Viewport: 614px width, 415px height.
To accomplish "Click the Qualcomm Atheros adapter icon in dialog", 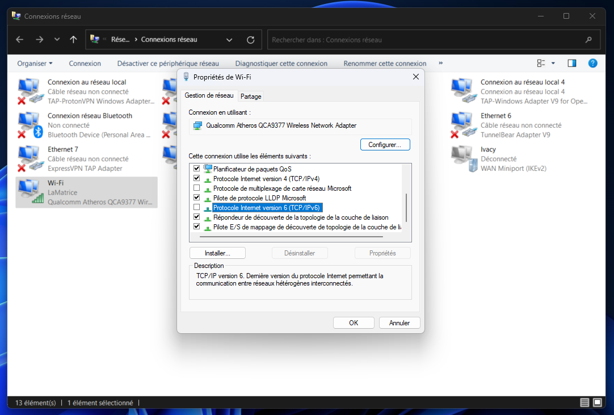I will (197, 126).
